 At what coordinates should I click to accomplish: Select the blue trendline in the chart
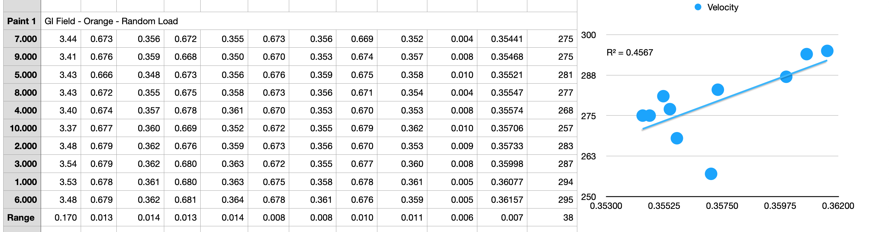[x=735, y=95]
